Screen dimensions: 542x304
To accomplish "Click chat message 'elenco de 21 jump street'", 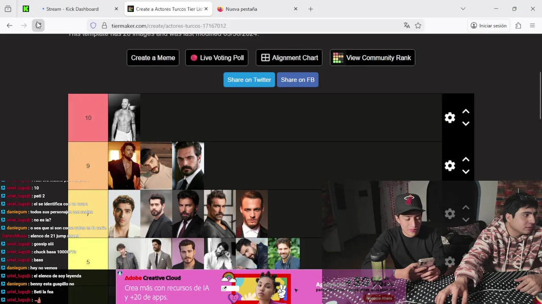I will click(x=54, y=236).
